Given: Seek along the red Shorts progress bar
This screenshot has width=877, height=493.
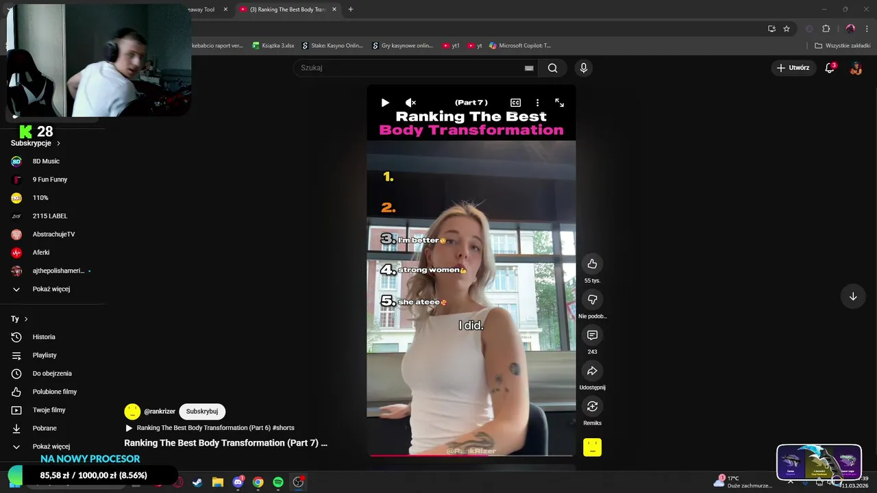Looking at the screenshot, I should (471, 455).
